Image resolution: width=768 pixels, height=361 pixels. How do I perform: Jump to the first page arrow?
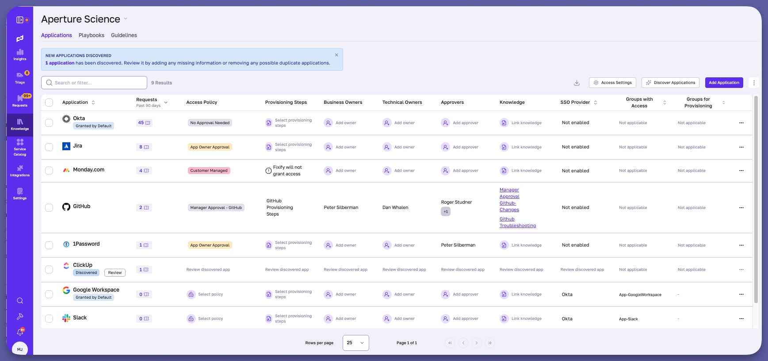(x=450, y=343)
